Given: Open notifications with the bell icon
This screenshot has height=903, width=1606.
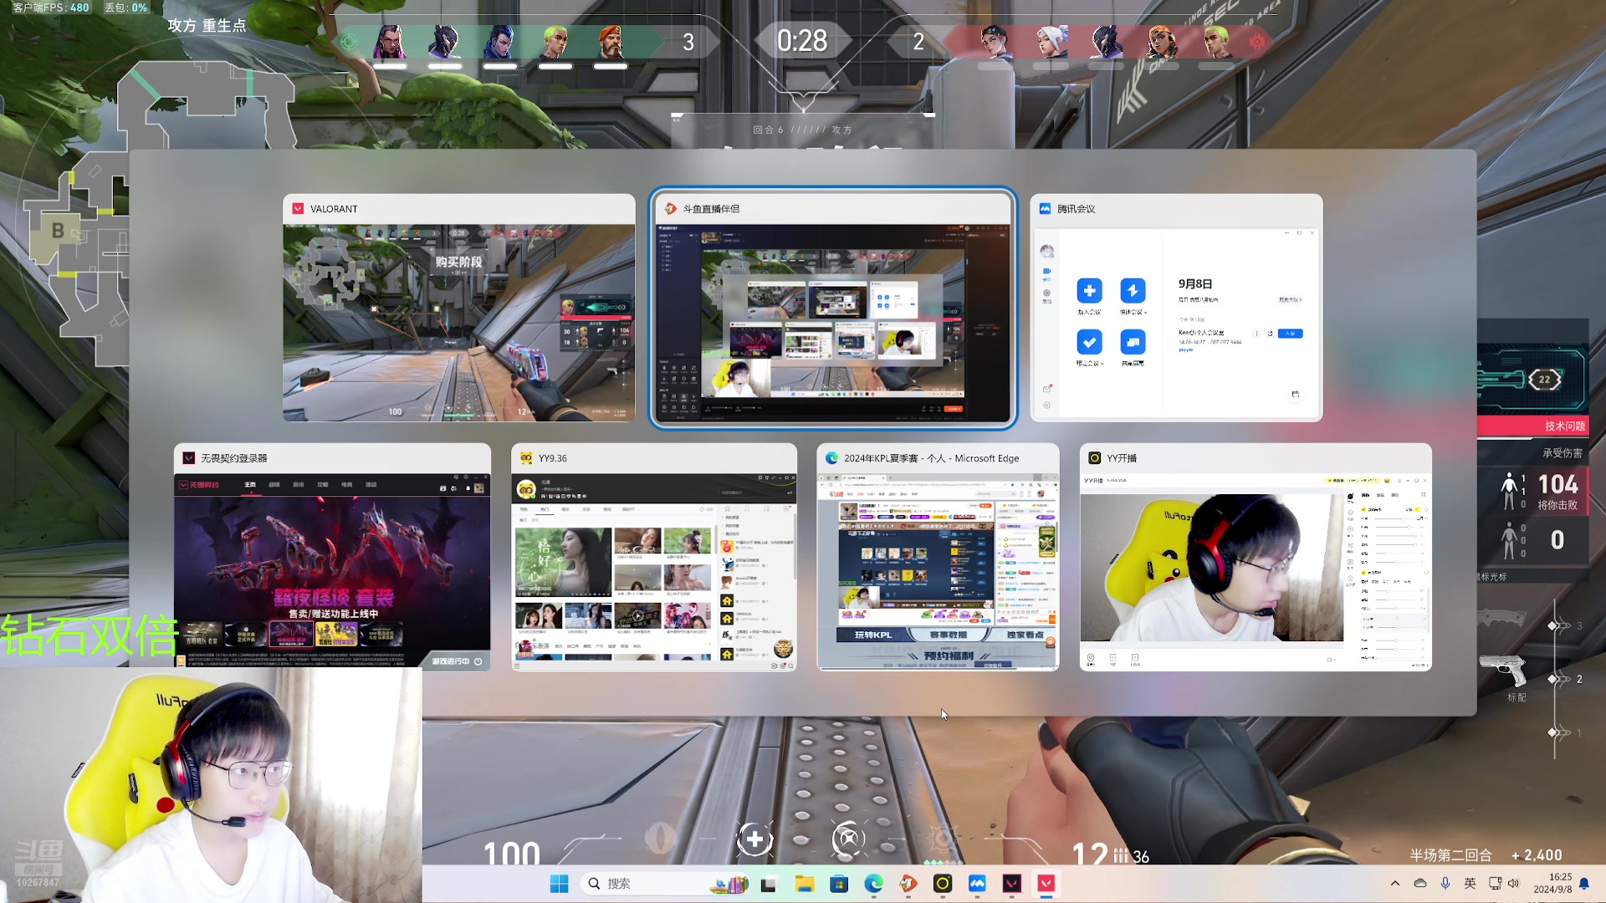Looking at the screenshot, I should pos(1584,884).
